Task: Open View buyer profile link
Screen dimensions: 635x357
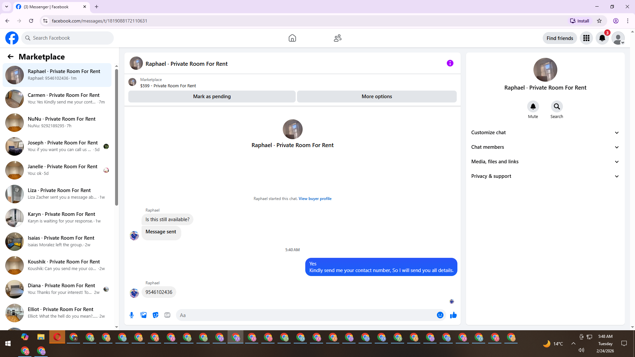Action: (x=315, y=199)
